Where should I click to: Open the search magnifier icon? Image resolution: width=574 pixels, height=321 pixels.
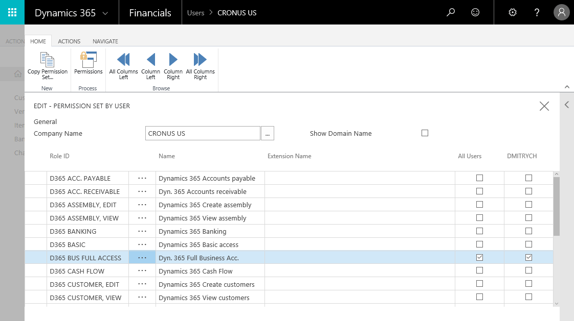450,12
